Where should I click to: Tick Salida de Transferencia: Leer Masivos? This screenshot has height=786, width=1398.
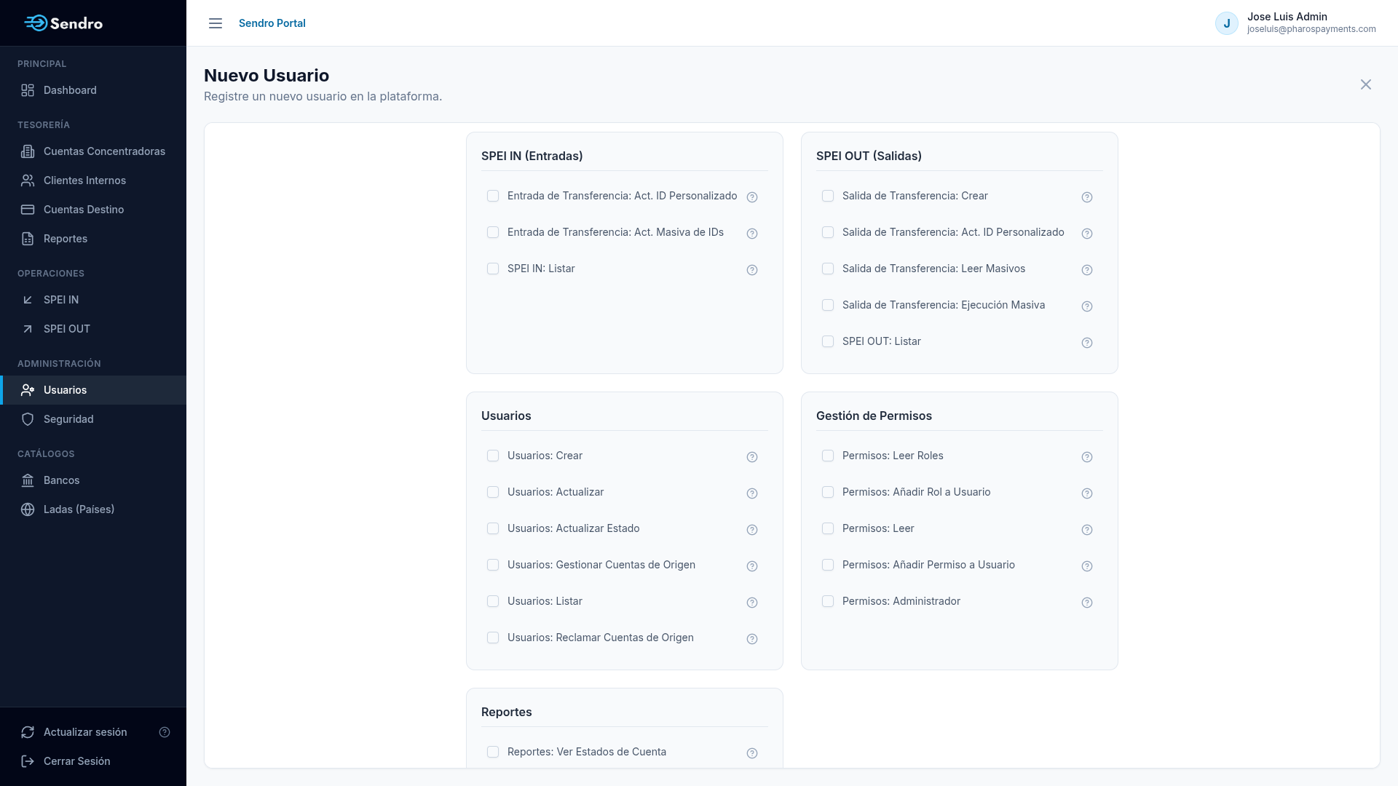point(828,269)
